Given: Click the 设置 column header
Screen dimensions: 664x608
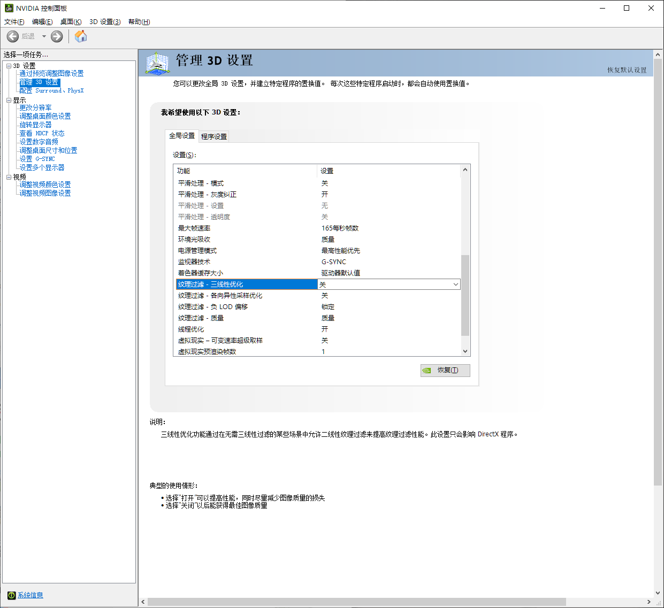Looking at the screenshot, I should pyautogui.click(x=388, y=171).
